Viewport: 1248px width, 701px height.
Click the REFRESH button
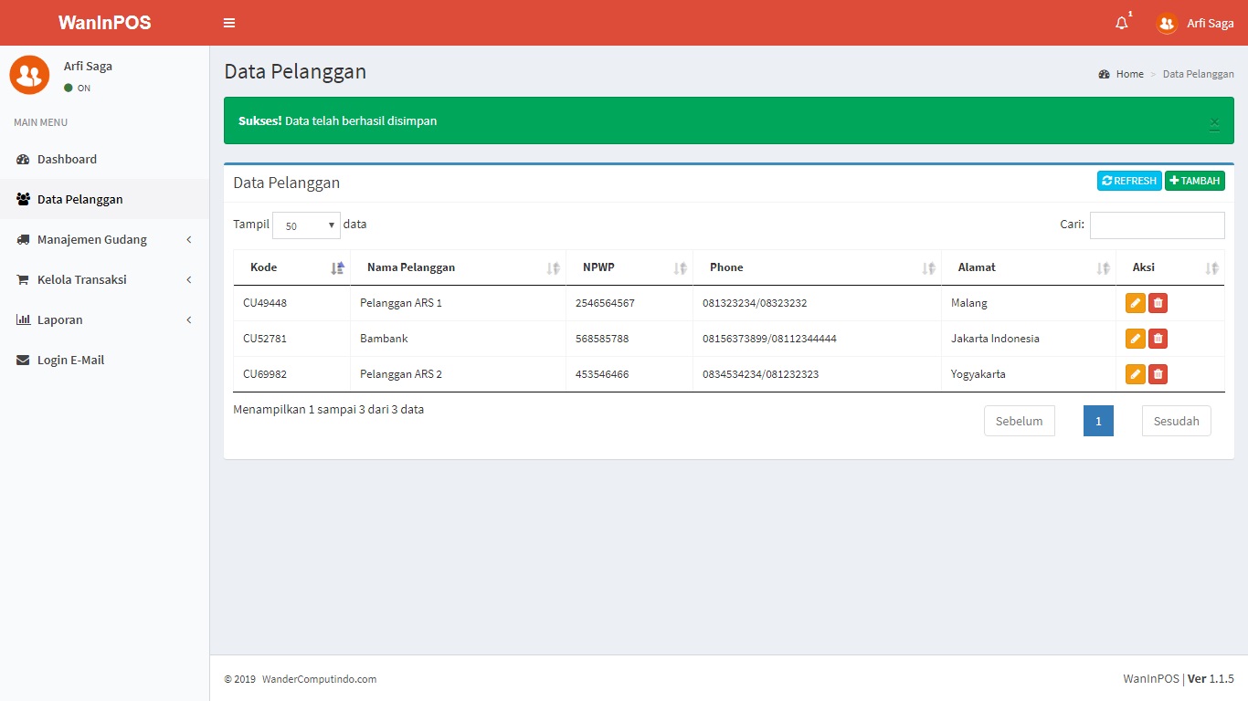1129,181
